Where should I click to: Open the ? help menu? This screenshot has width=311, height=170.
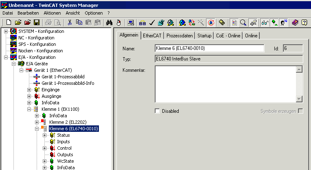tap(109, 13)
